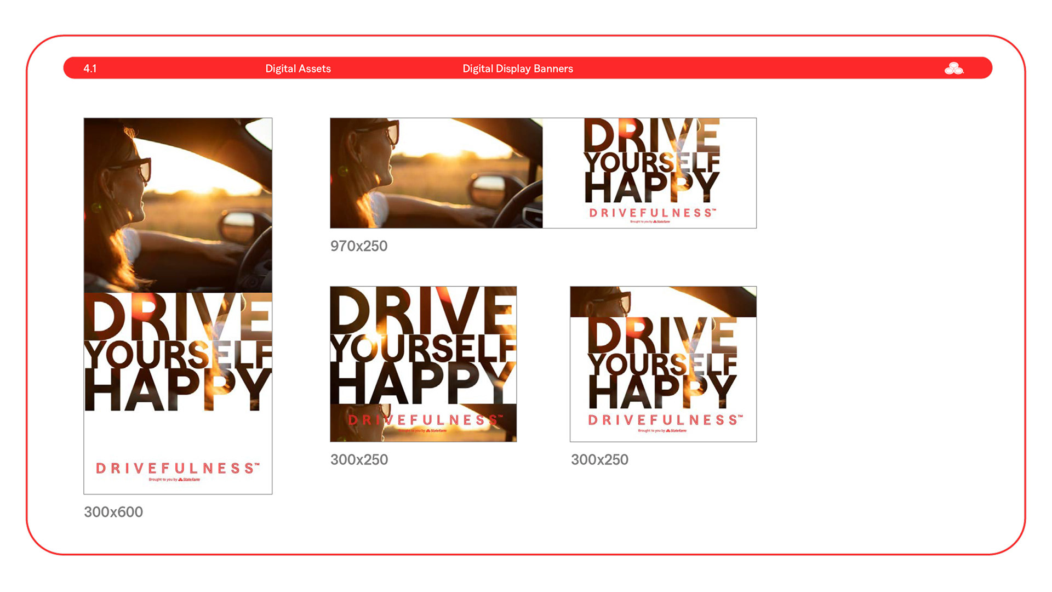Select Digital Assets in the red header
The width and height of the screenshot is (1052, 592).
[298, 69]
